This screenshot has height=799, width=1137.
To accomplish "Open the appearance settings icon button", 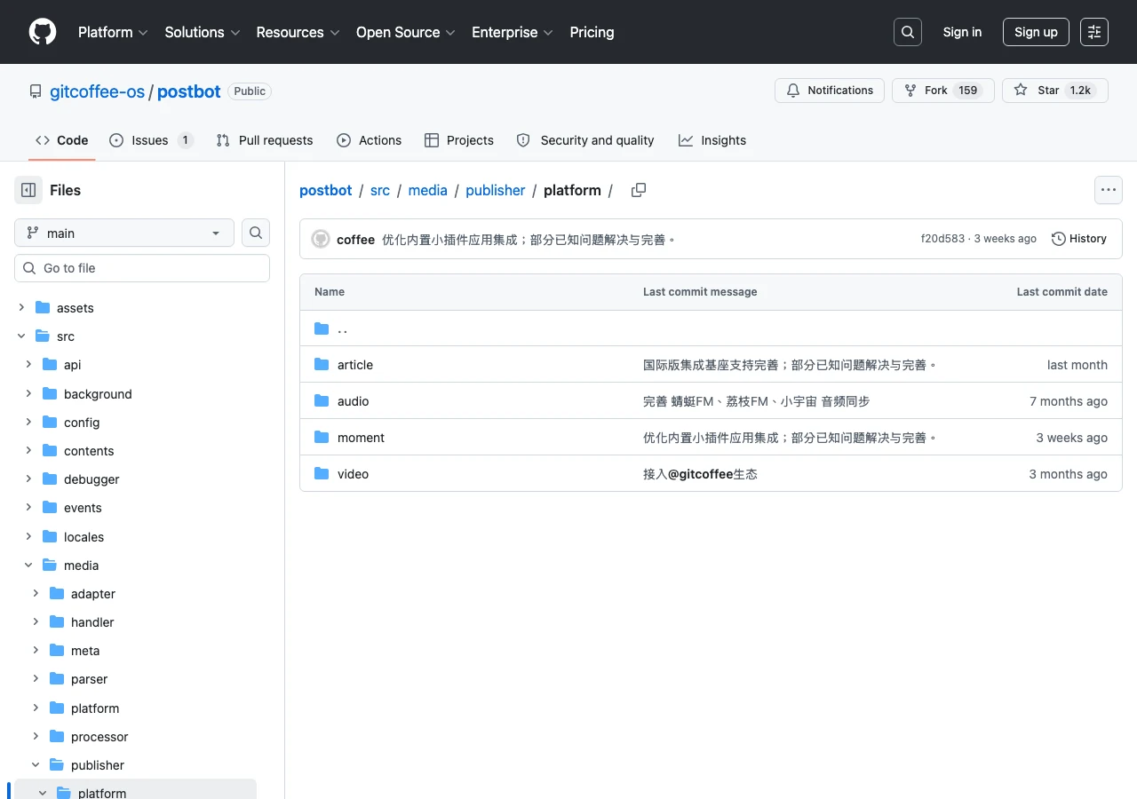I will click(x=1094, y=32).
